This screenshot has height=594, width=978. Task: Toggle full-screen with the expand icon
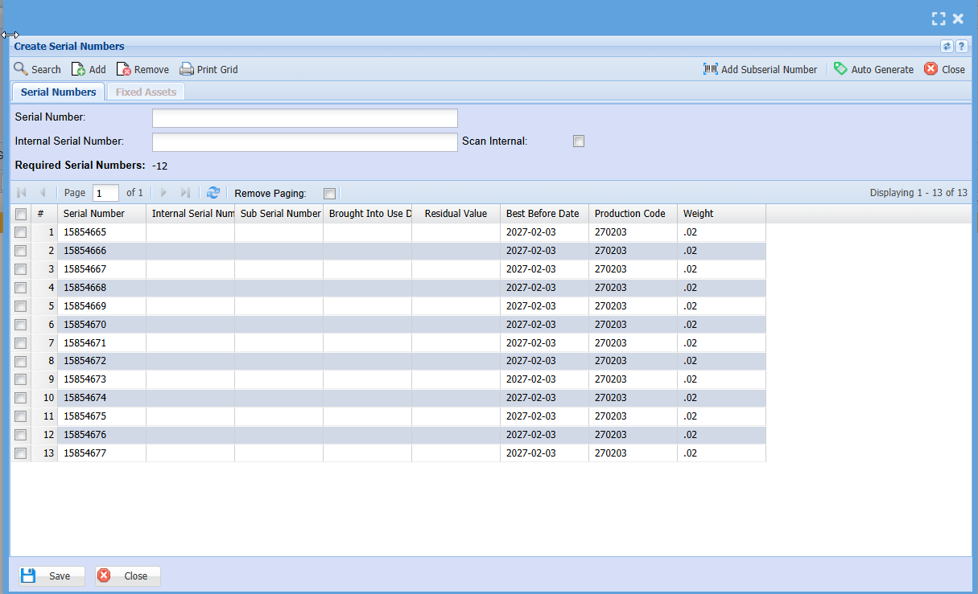pos(938,18)
